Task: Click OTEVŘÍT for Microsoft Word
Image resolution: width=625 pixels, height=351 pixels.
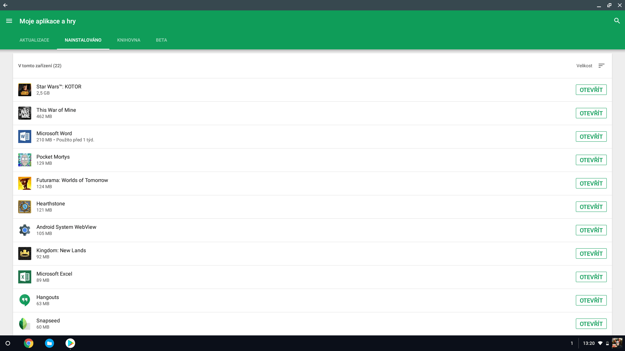Action: click(x=591, y=136)
